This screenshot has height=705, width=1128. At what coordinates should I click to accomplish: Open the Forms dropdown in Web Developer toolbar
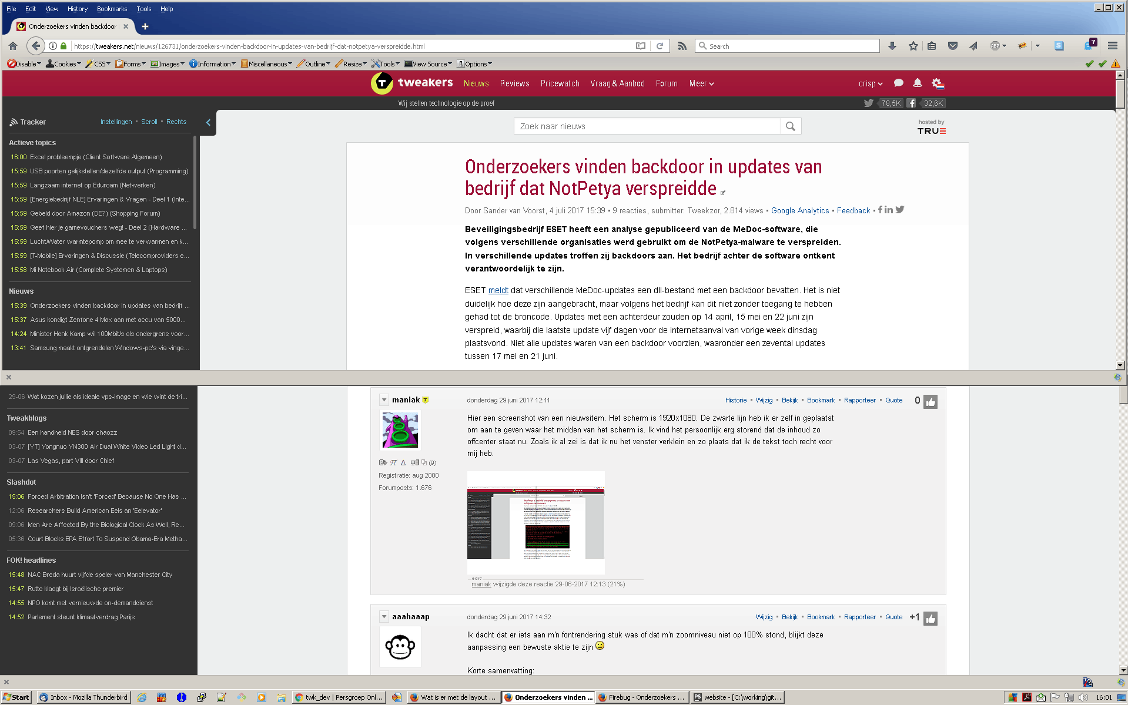(130, 64)
